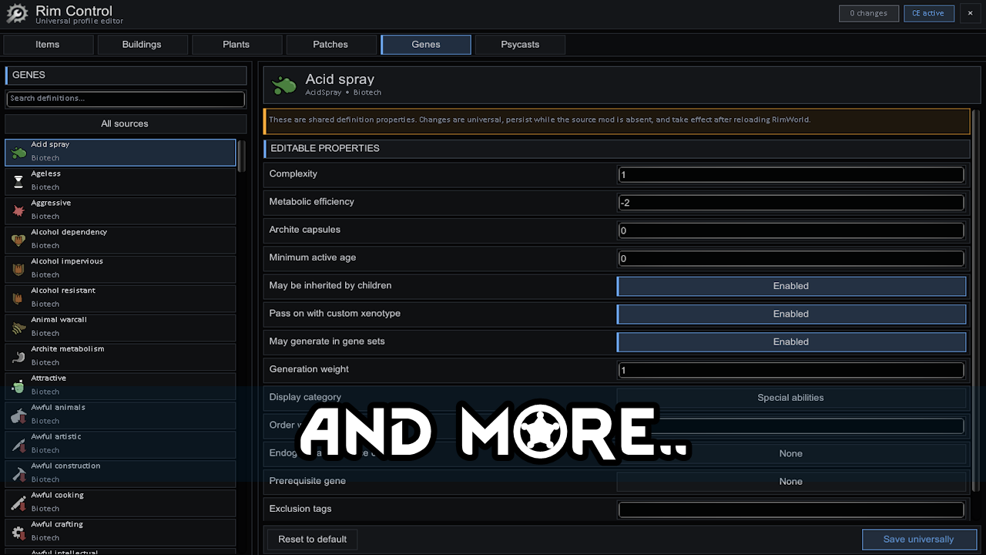Click the large Acid spray header icon

[283, 85]
